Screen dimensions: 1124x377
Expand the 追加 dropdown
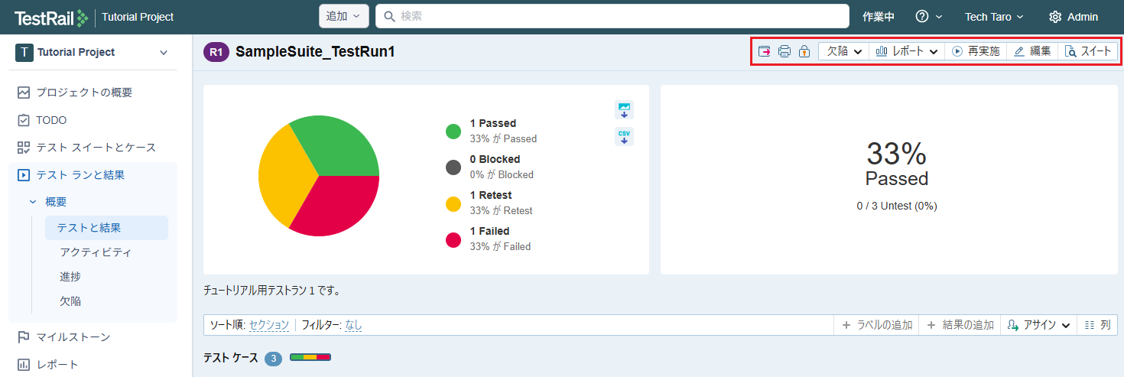pos(343,16)
